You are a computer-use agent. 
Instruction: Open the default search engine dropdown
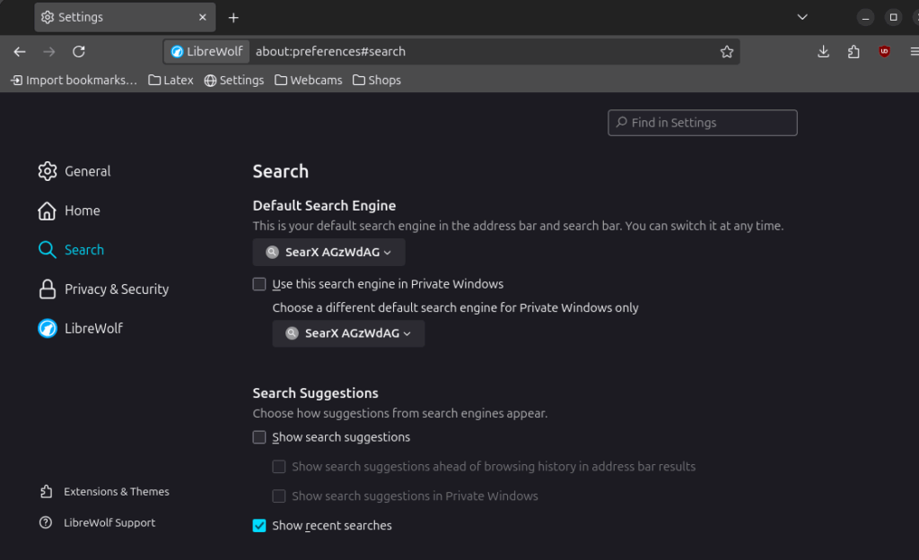coord(328,253)
